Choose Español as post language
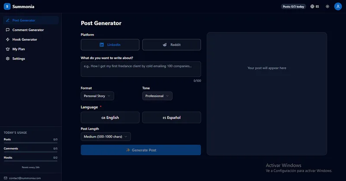The height and width of the screenshot is (181, 346). point(172,118)
